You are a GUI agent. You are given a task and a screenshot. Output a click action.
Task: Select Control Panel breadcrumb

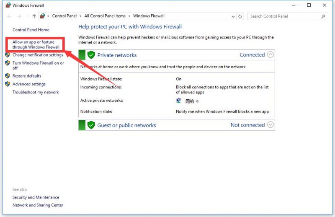coord(64,16)
